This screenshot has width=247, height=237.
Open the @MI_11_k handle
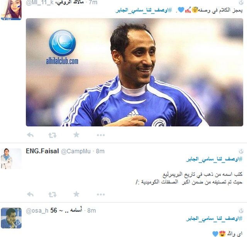point(39,3)
